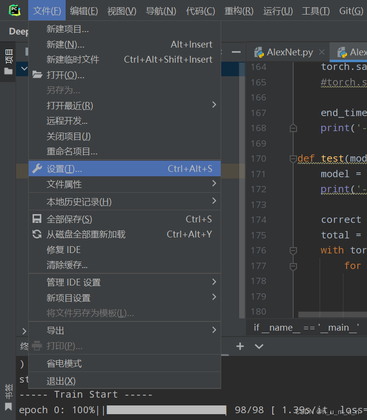Image resolution: width=367 pixels, height=420 pixels.
Task: Click the editor horizontal scrollbar
Action: 332,315
